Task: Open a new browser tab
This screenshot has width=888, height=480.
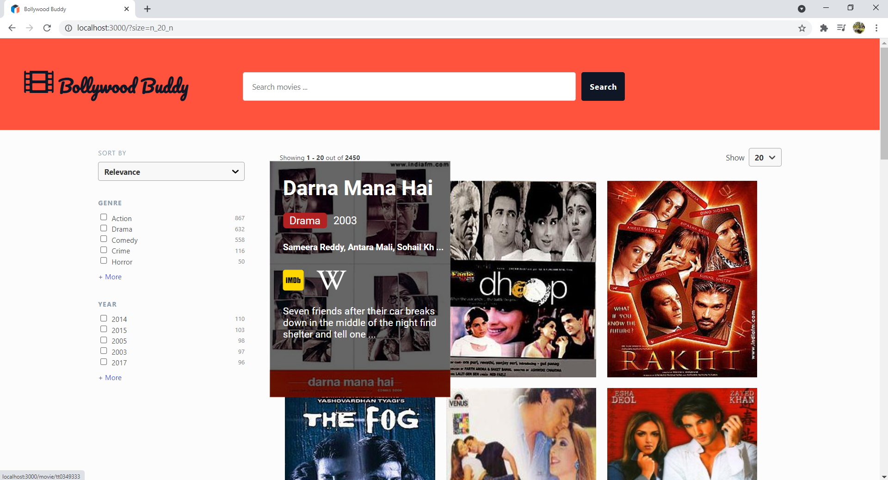Action: pyautogui.click(x=147, y=9)
